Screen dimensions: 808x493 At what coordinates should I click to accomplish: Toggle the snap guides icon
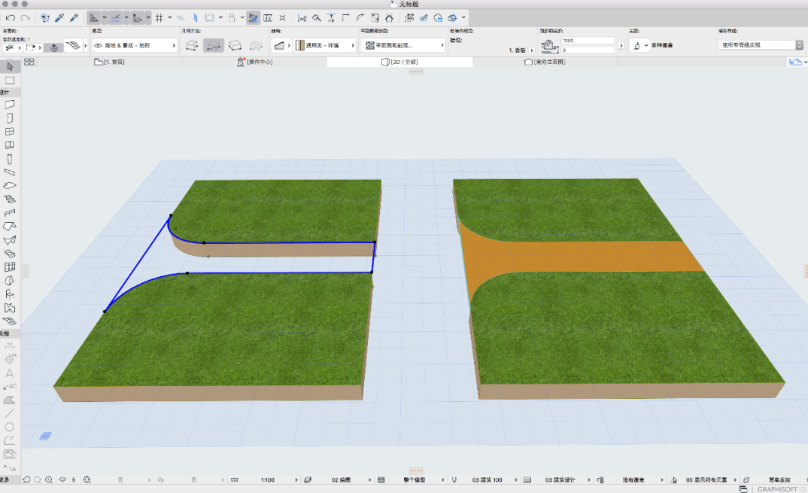click(115, 17)
